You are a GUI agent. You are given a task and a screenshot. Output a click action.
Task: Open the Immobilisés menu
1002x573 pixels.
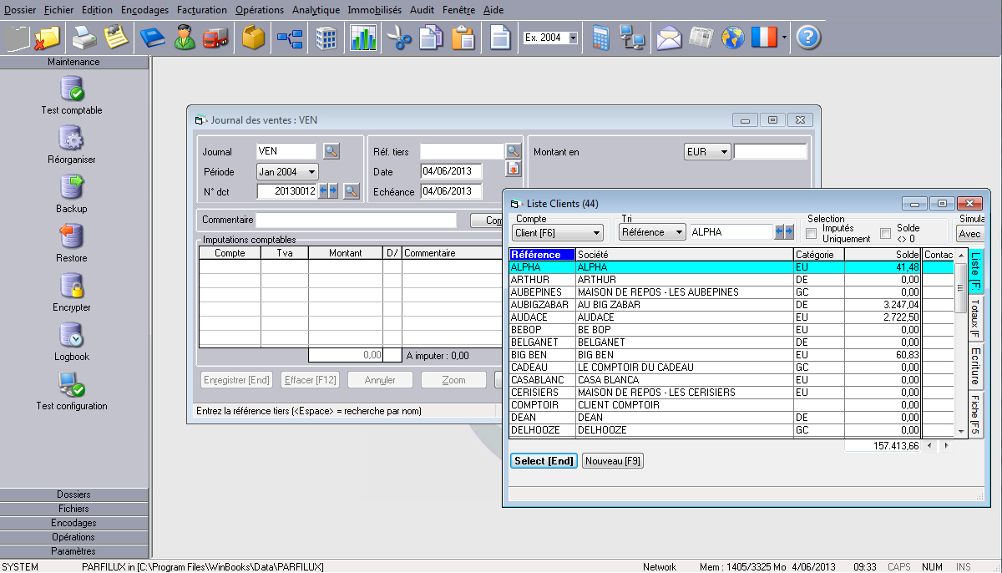point(374,10)
